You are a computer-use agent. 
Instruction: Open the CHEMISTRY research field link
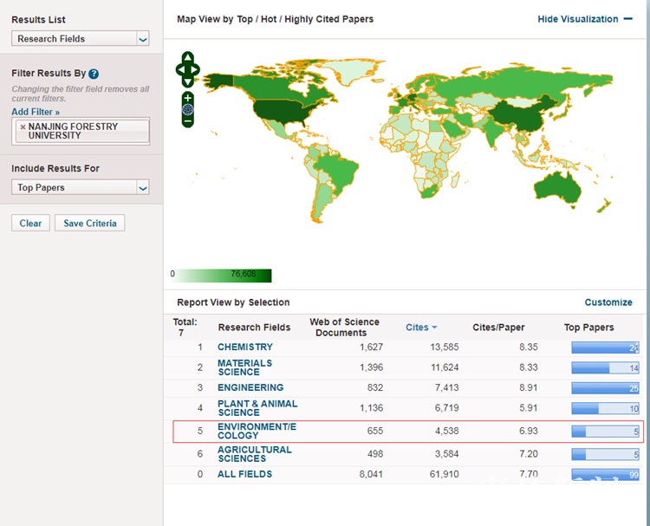[244, 347]
